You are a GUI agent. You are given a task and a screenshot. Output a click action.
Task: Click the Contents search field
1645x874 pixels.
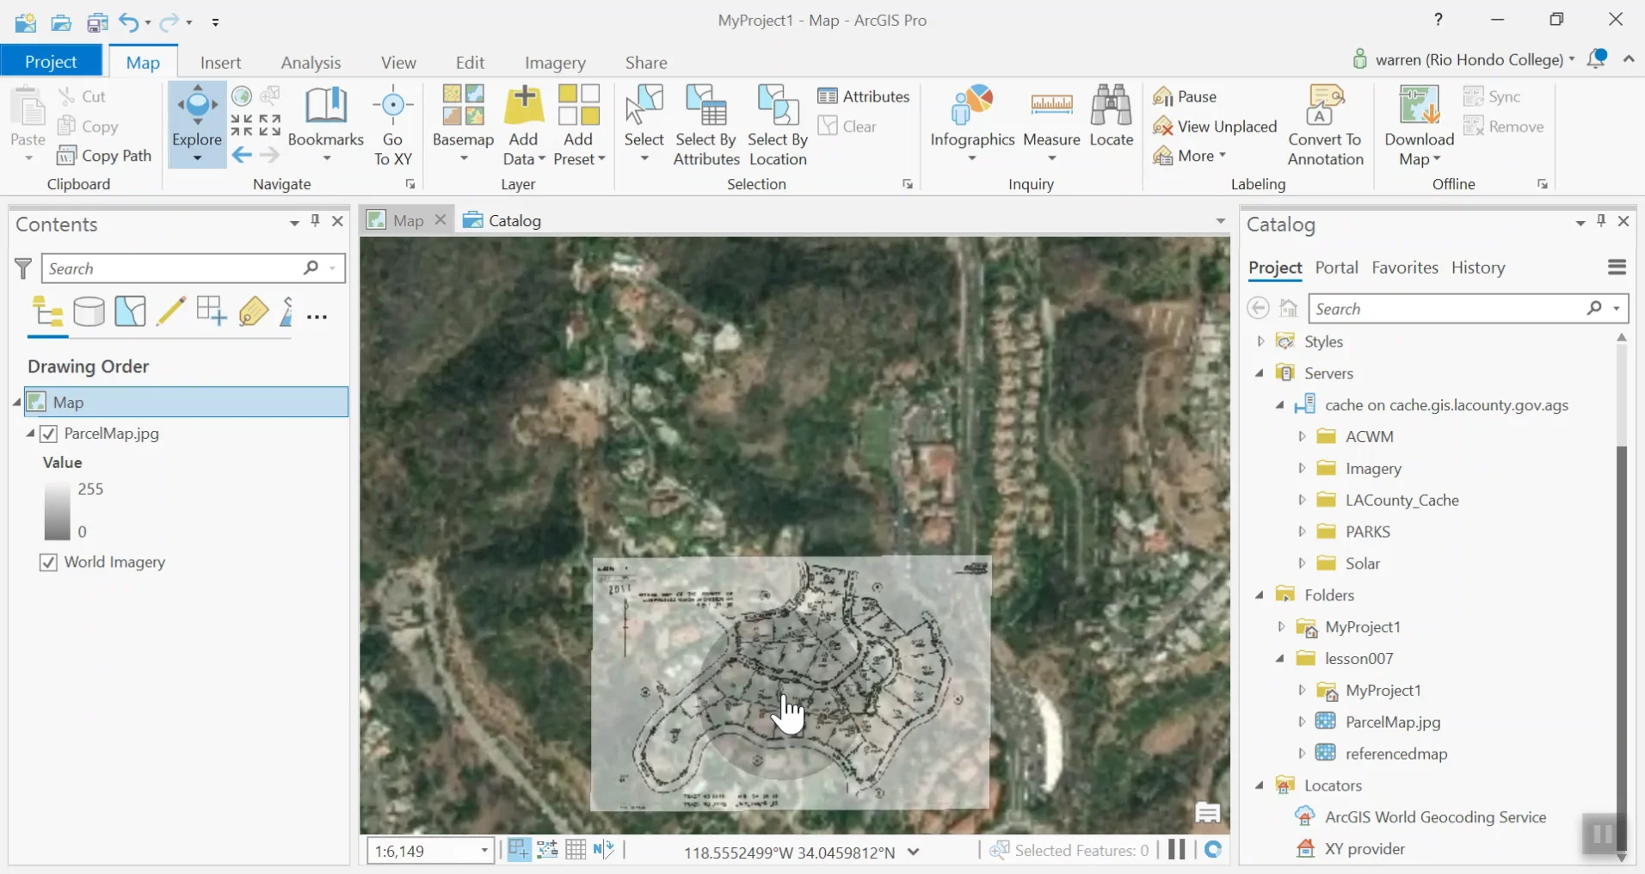(194, 268)
